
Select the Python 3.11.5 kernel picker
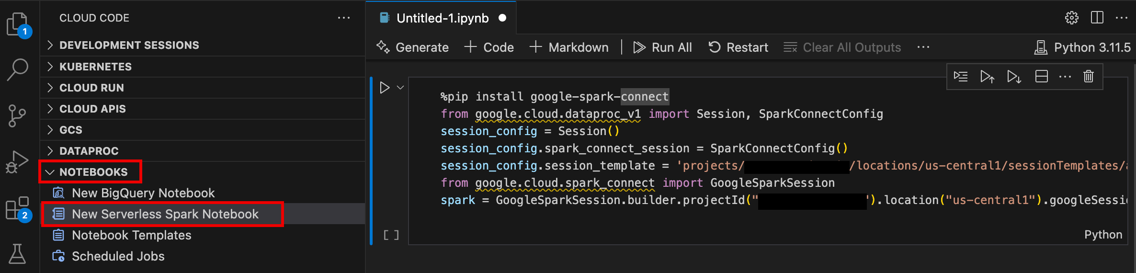1083,47
